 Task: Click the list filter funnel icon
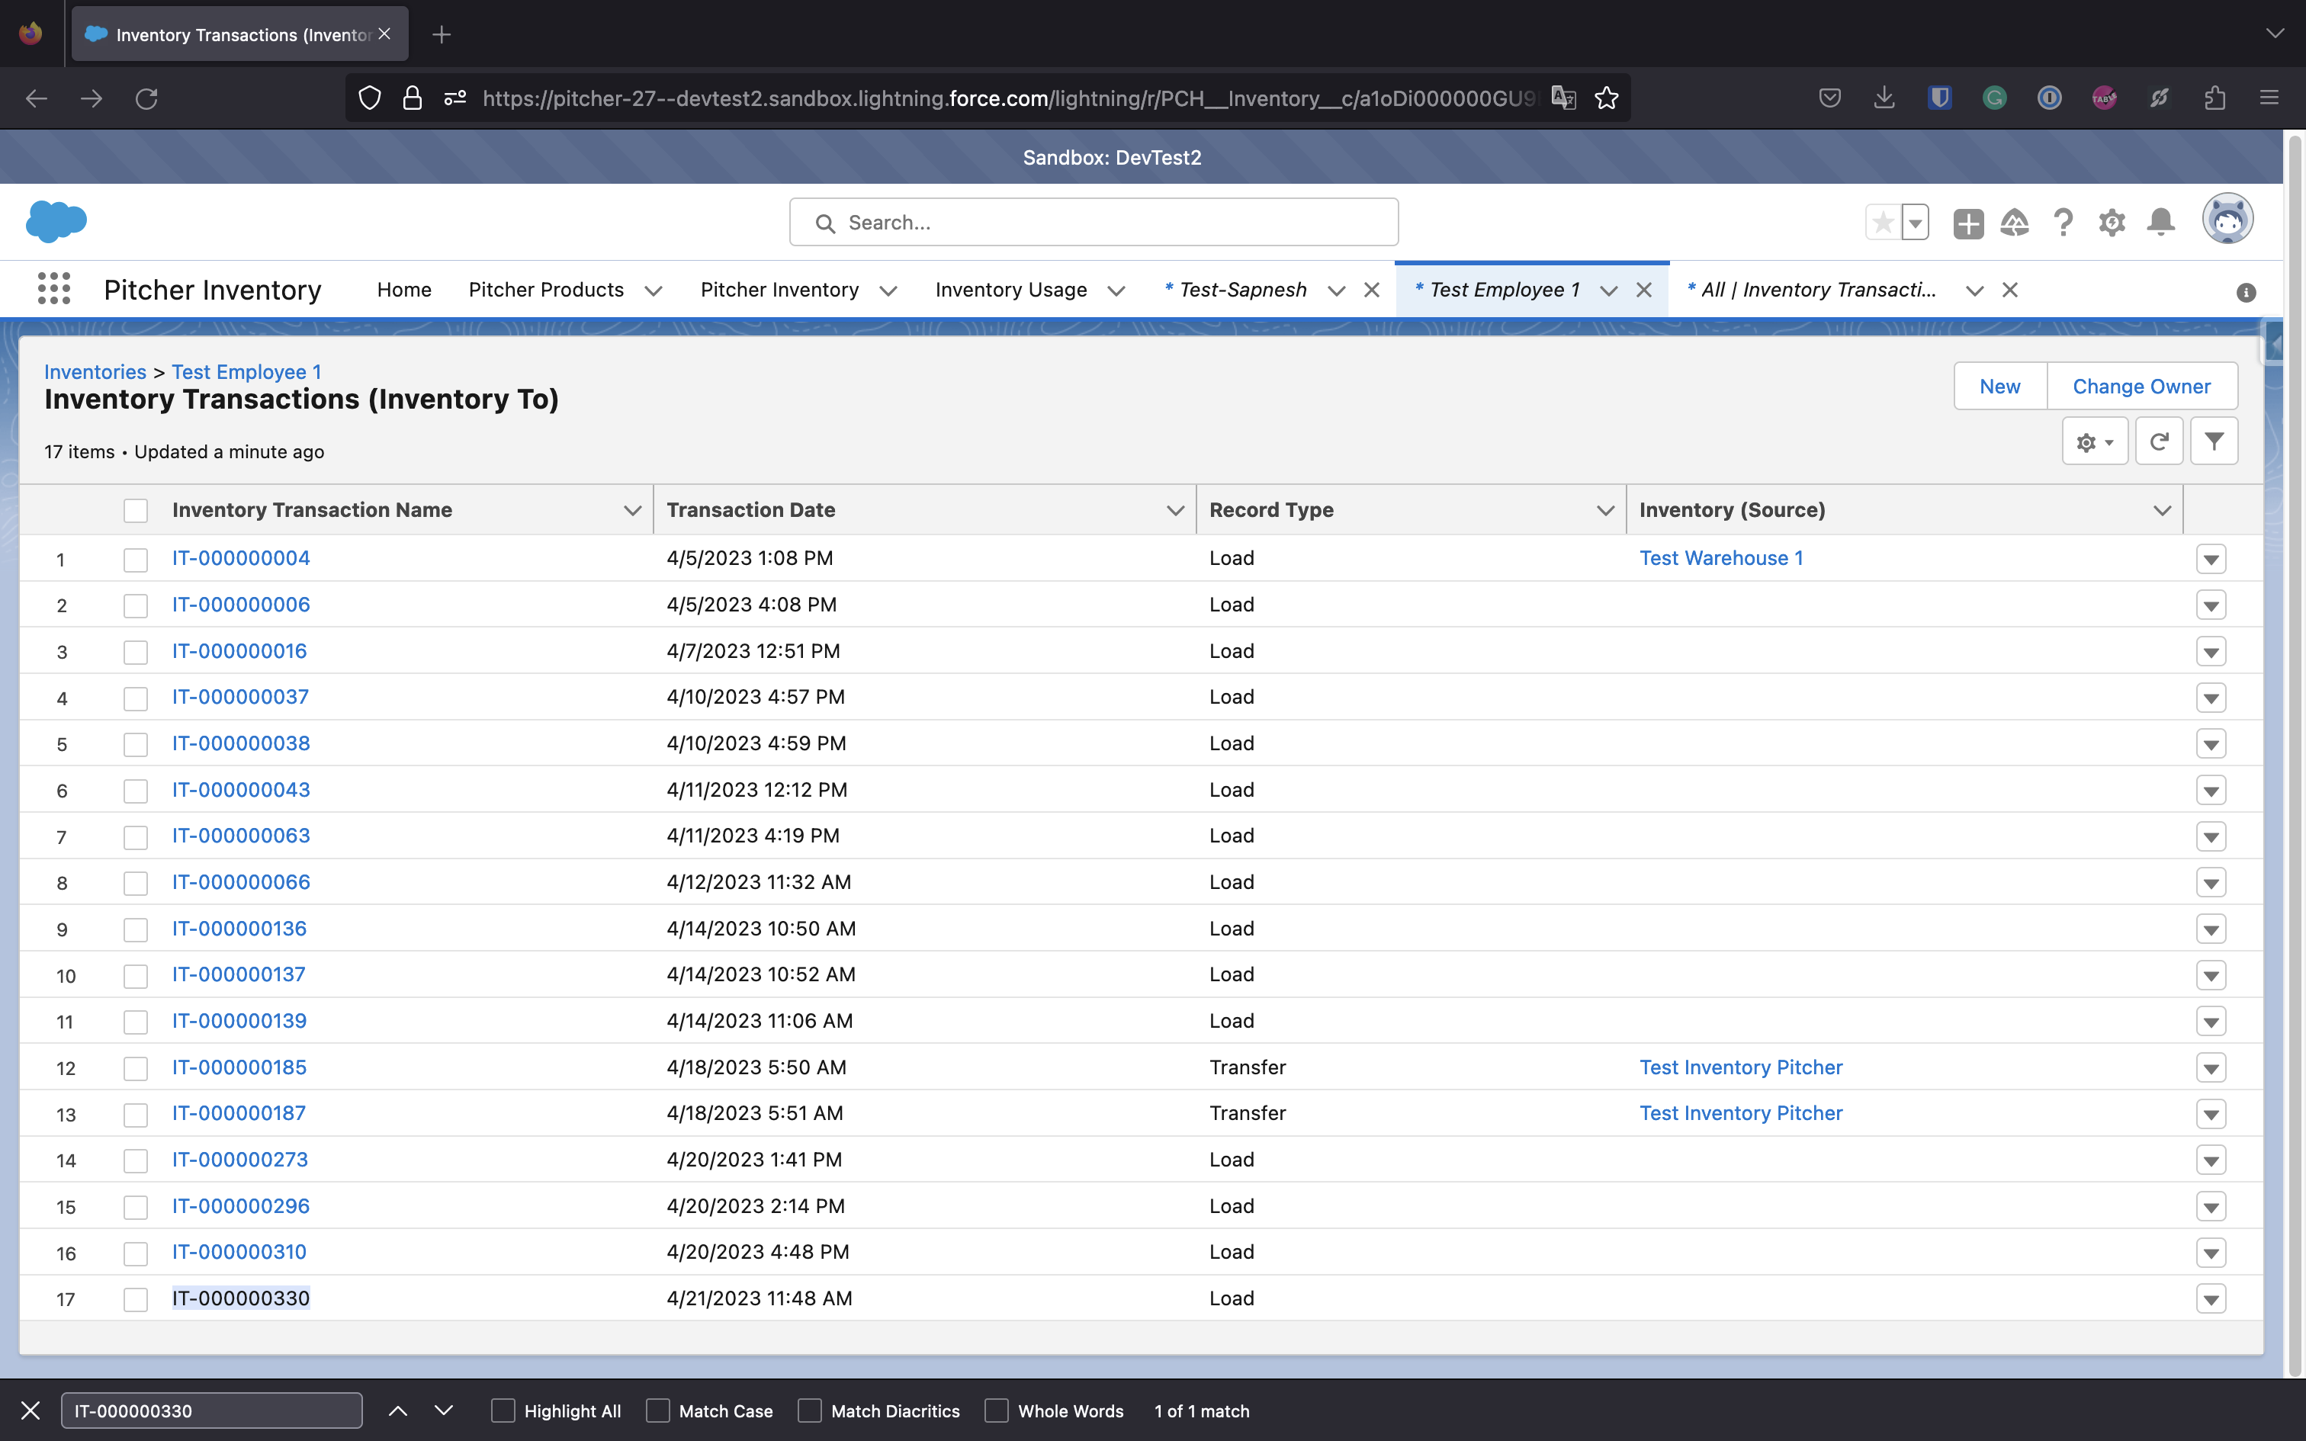coord(2214,441)
